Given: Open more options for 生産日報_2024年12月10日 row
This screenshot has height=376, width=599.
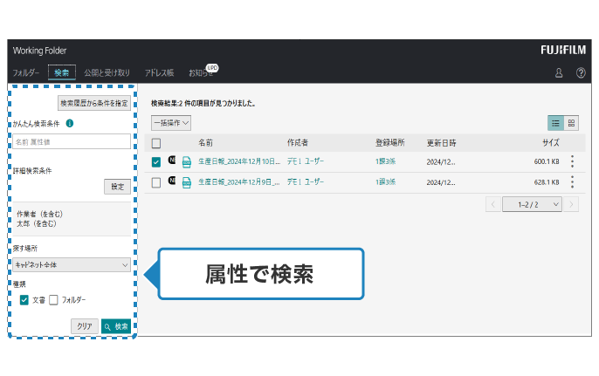Looking at the screenshot, I should point(572,161).
